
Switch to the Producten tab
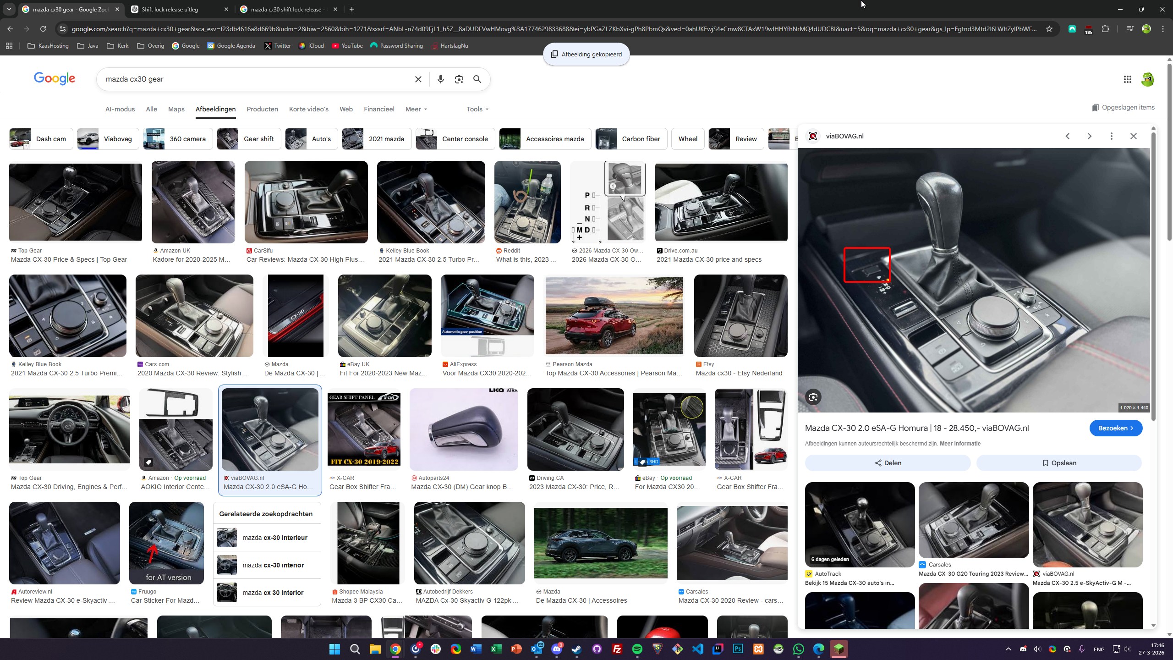262,109
